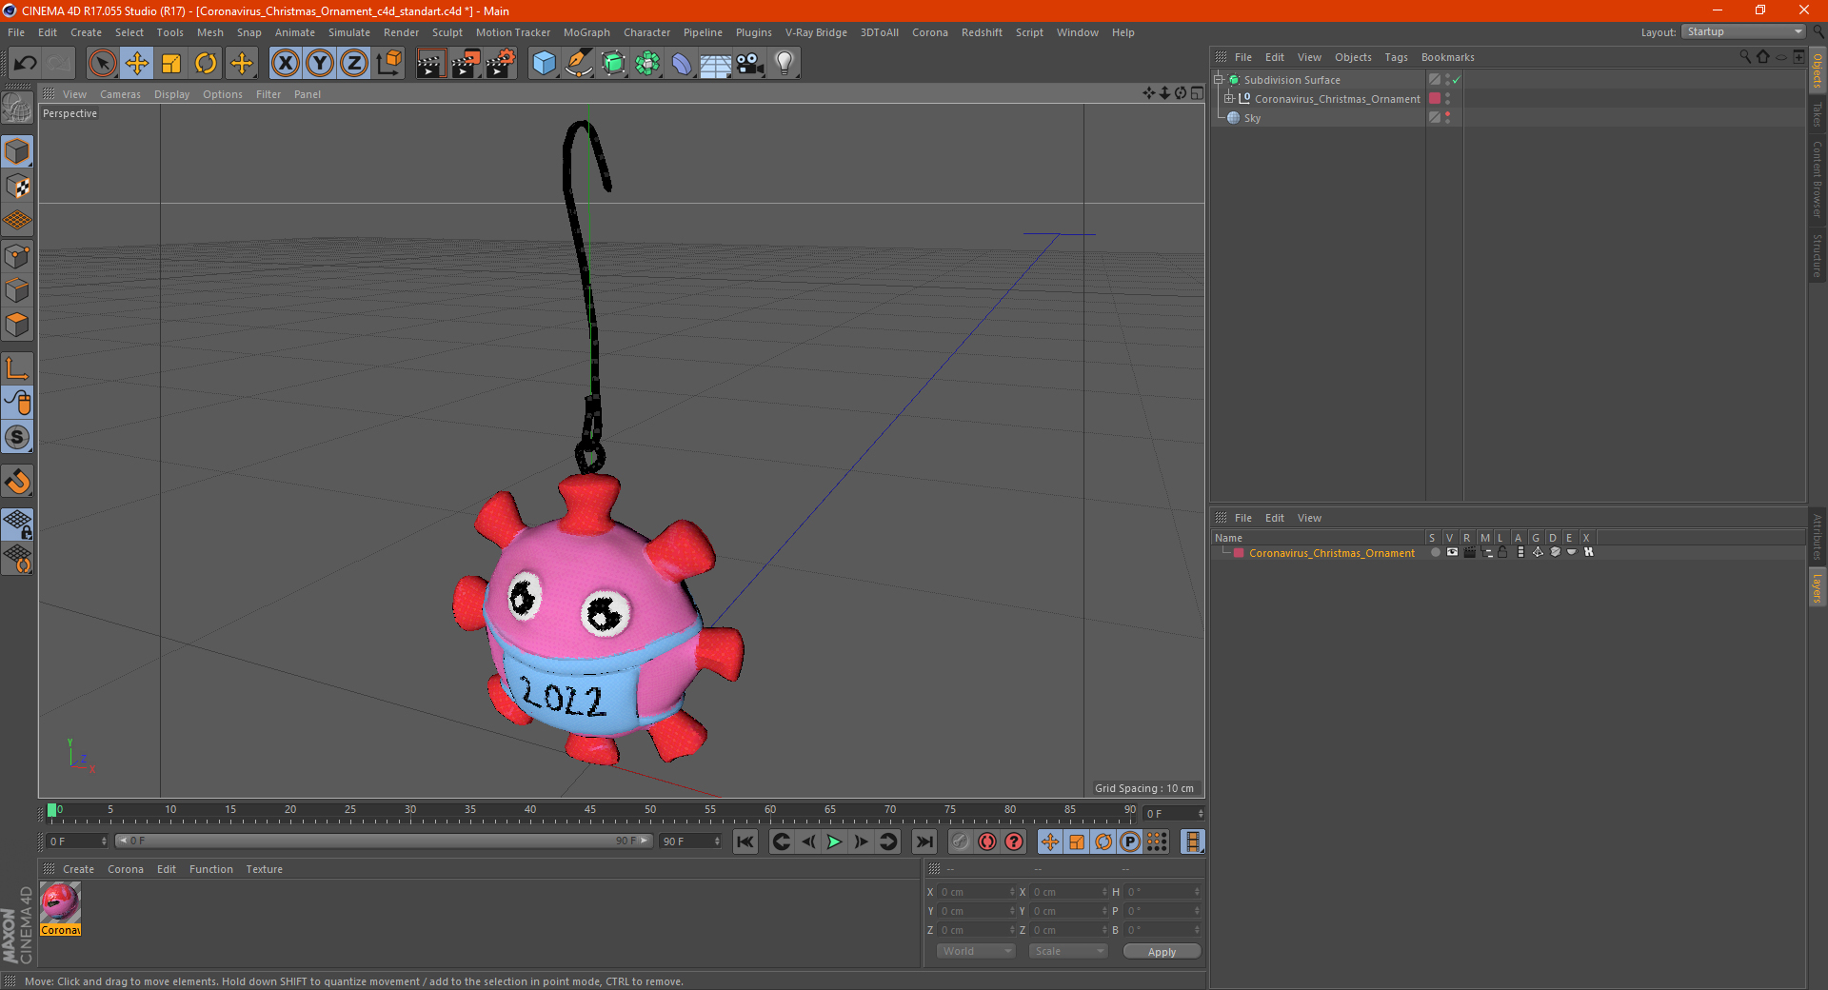Collapse the Subdivision Surface tree node
This screenshot has height=990, width=1828.
(1218, 80)
